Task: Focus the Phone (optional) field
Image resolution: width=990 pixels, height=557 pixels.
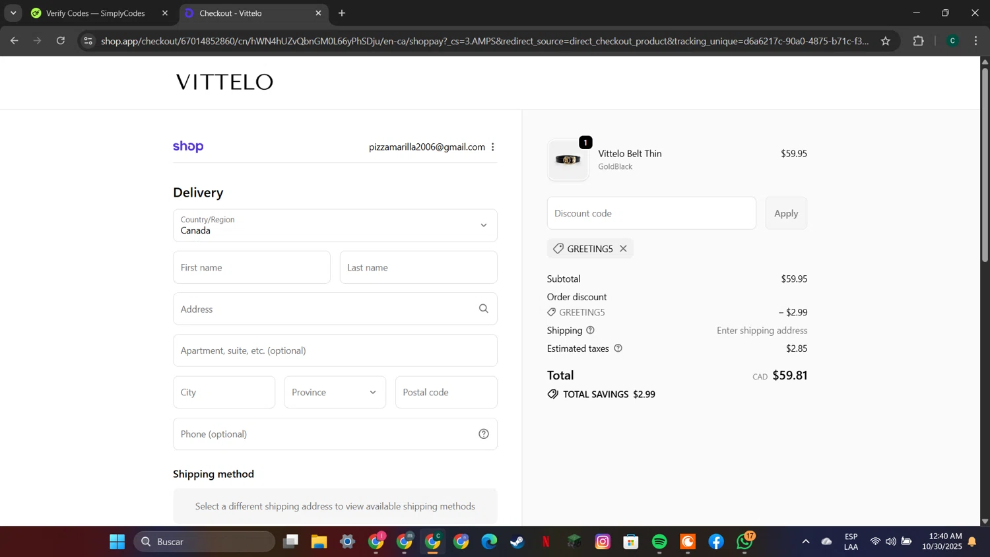Action: coord(335,434)
